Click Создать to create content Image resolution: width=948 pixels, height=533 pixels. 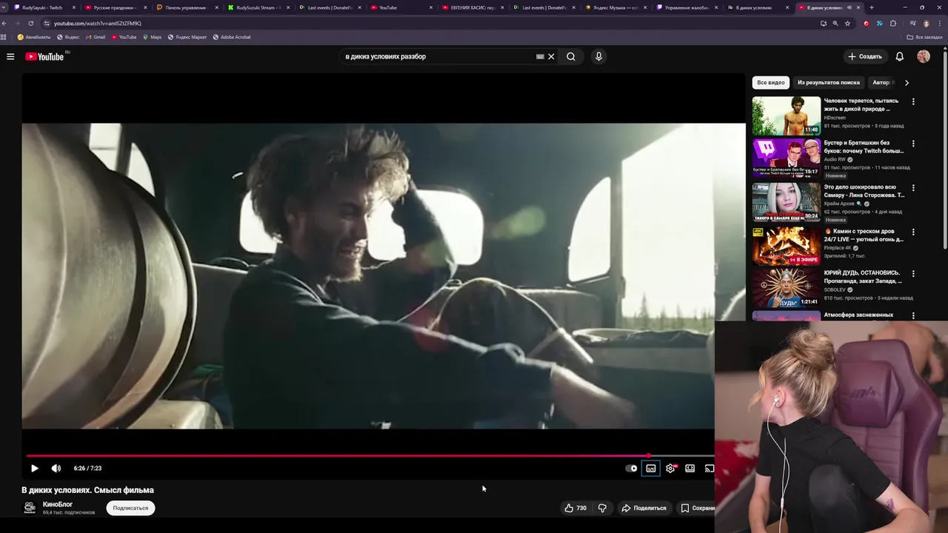point(865,56)
